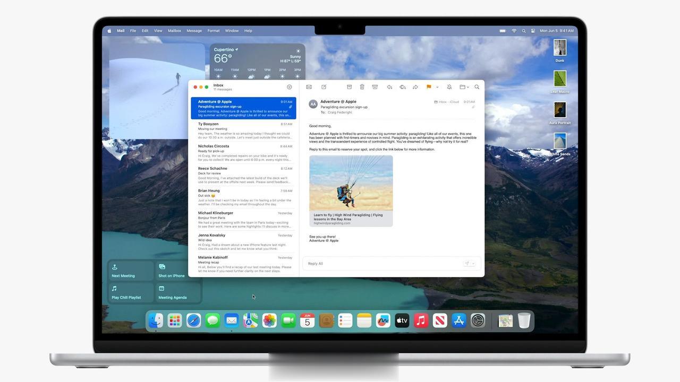
Task: Click the AA sender avatar
Action: tap(313, 104)
